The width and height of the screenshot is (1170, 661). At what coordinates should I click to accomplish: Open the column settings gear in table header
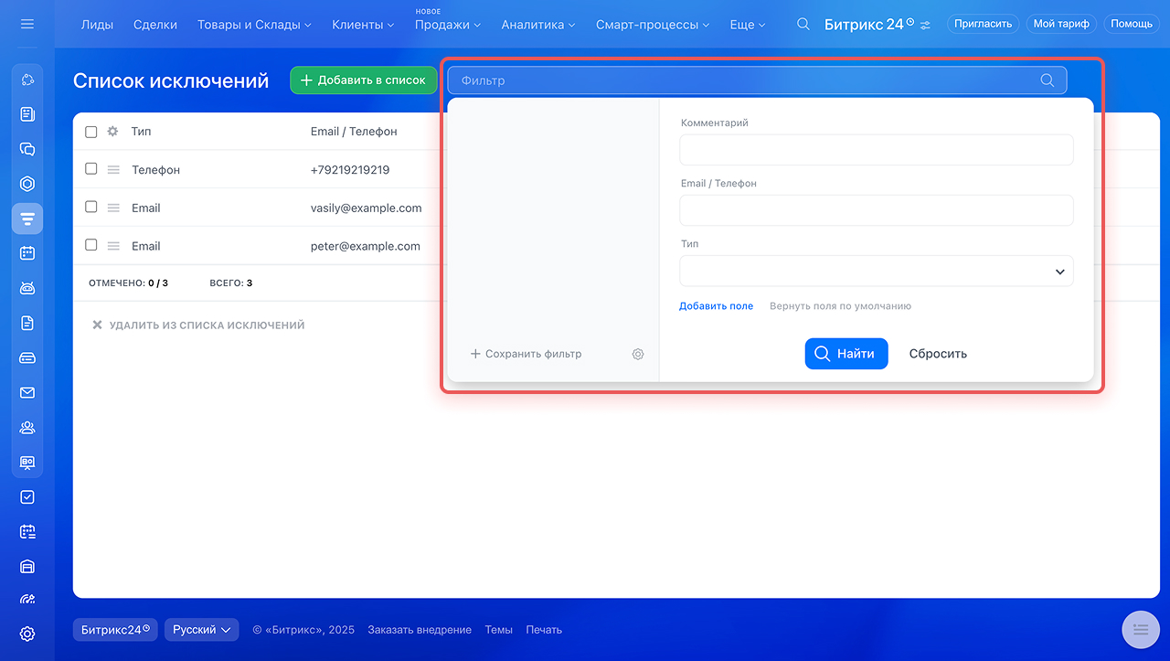point(113,132)
